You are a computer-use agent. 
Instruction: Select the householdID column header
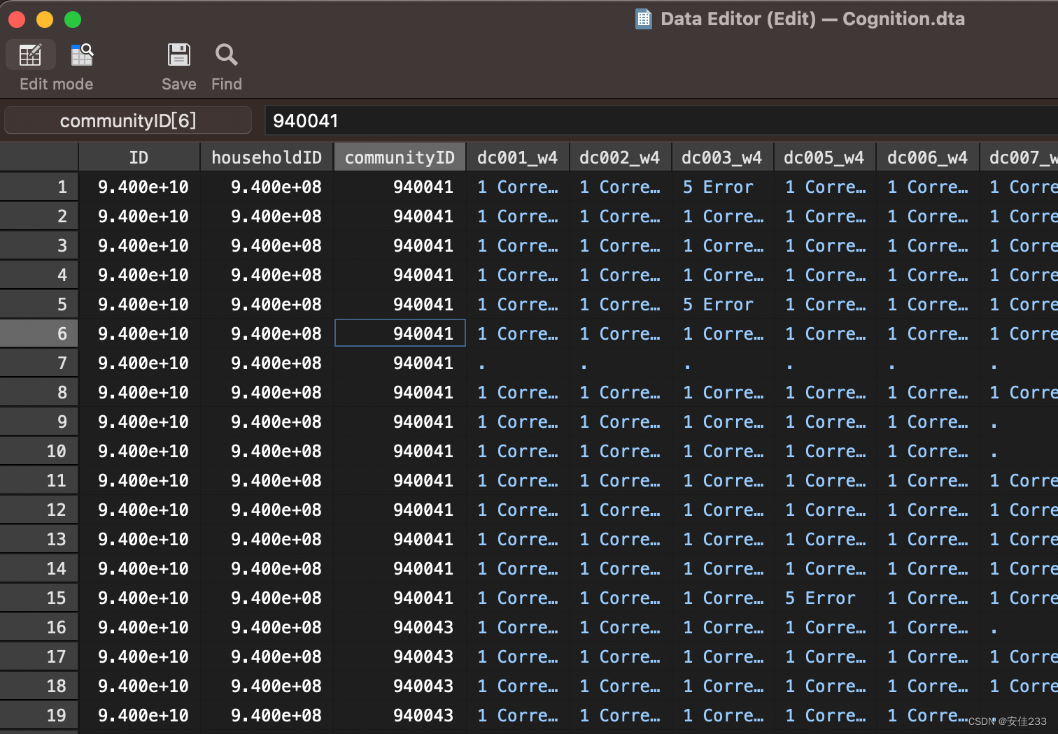point(267,157)
